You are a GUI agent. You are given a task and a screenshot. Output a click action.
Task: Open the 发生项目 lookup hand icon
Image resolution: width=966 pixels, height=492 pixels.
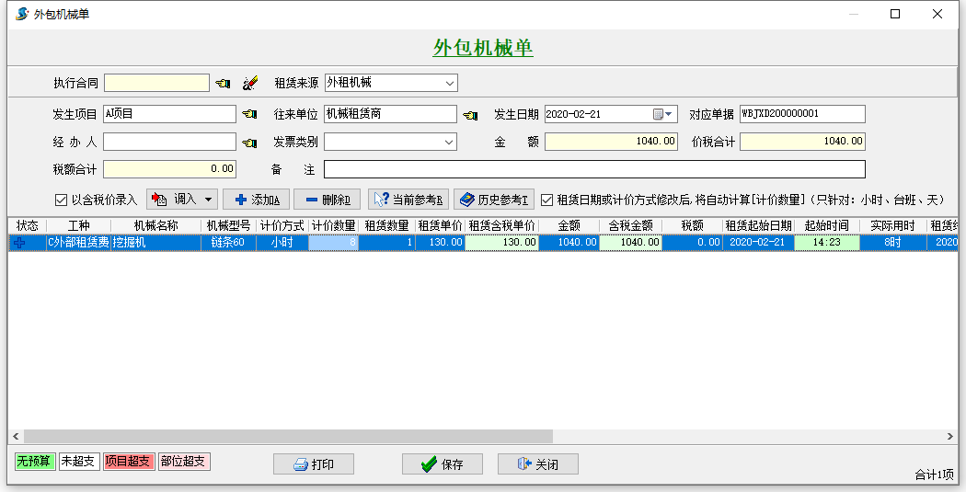pyautogui.click(x=249, y=115)
